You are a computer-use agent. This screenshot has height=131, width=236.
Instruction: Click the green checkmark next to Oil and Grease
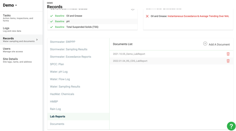click(51, 16)
